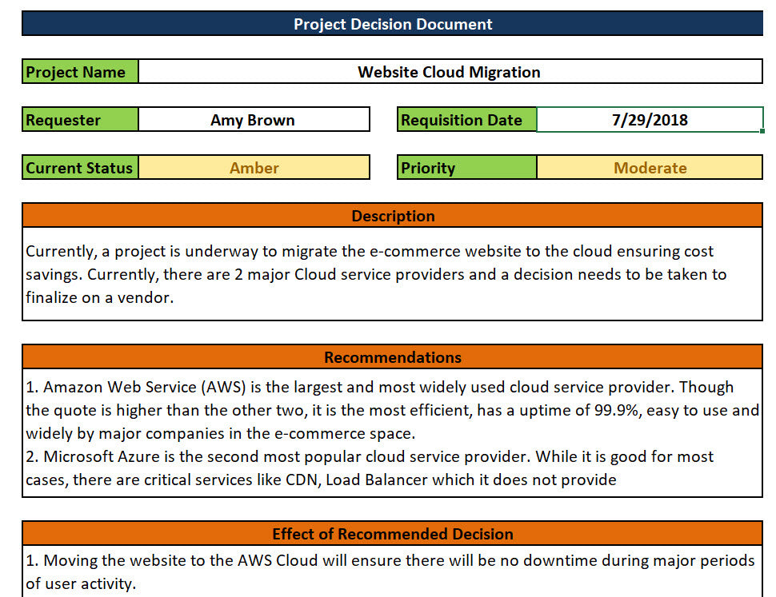Click the Current Status label cell
Image resolution: width=776 pixels, height=597 pixels.
80,168
